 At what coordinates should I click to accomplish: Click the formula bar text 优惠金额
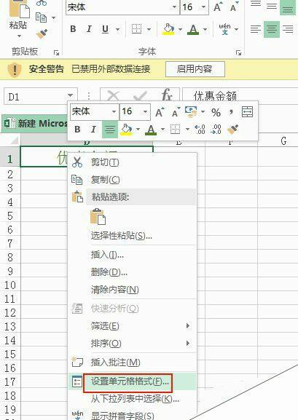click(x=215, y=95)
